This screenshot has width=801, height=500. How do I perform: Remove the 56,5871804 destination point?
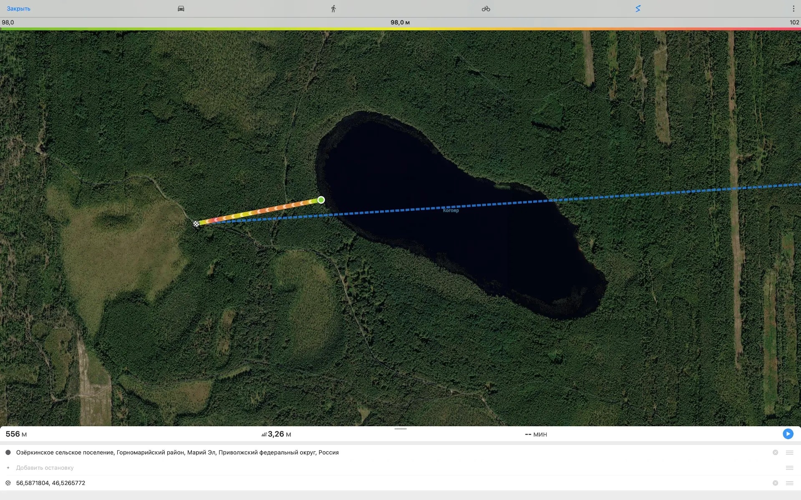coord(775,483)
